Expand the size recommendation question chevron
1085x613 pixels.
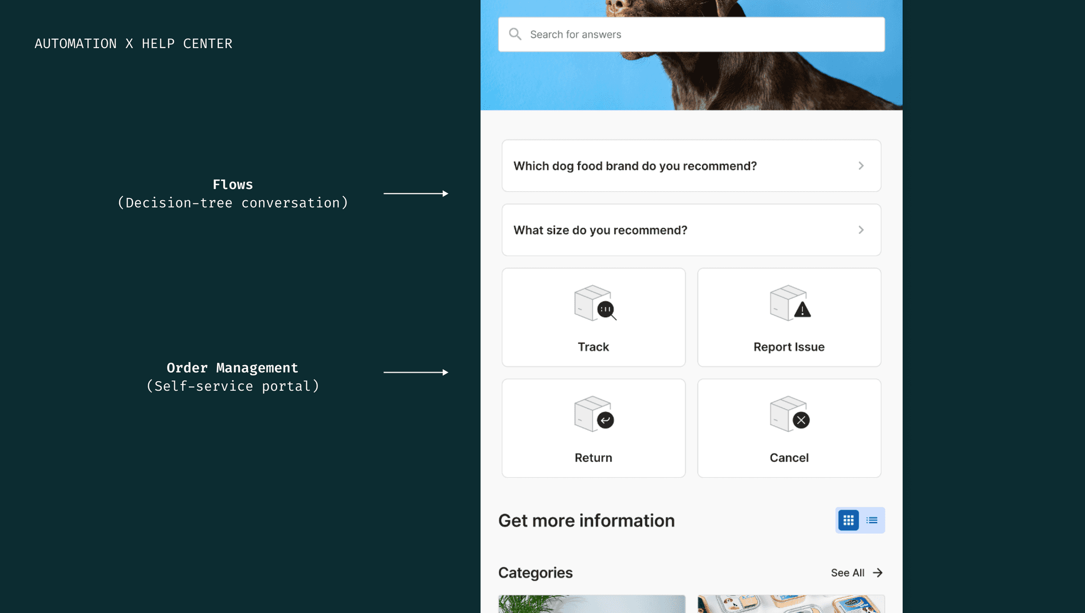(861, 230)
